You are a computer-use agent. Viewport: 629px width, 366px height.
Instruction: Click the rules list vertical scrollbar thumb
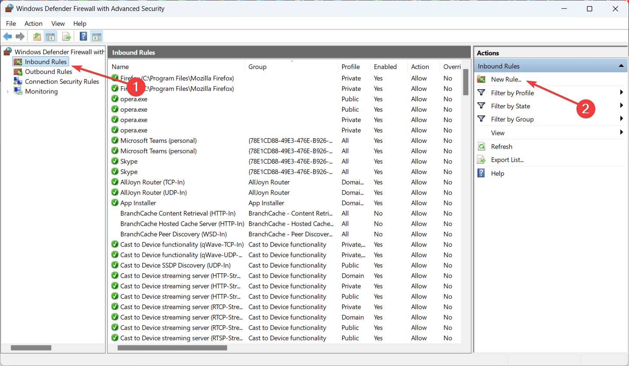(x=466, y=83)
